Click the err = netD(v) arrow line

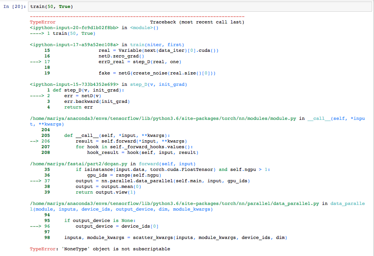pos(83,96)
